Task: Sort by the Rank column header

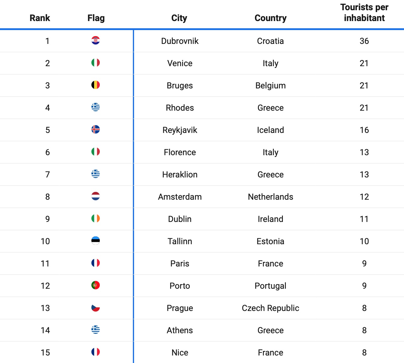Action: 40,18
